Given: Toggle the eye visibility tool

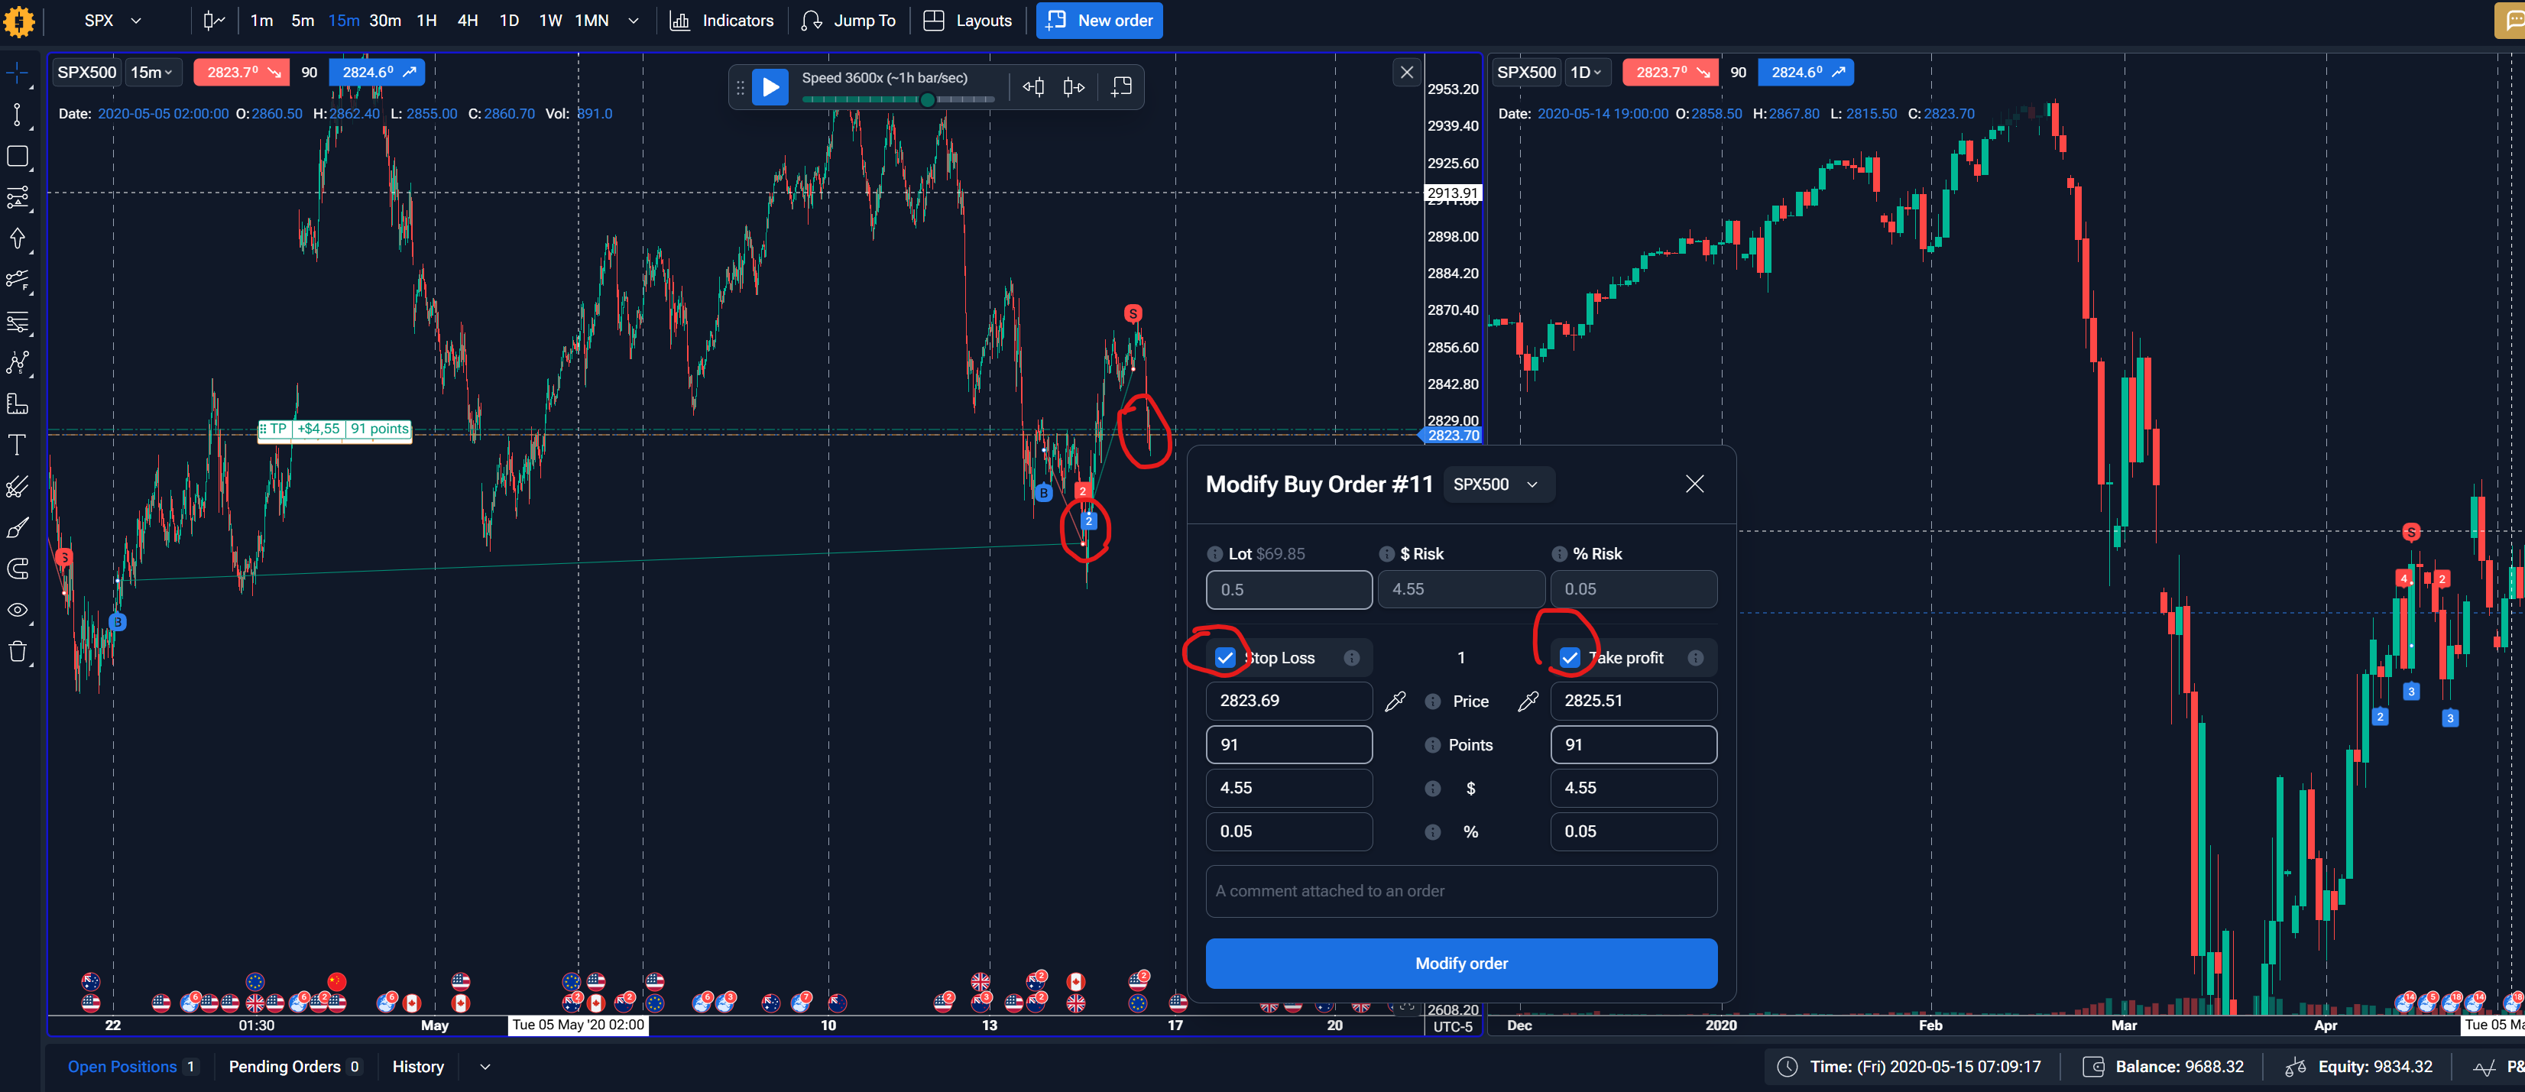Looking at the screenshot, I should (x=17, y=610).
